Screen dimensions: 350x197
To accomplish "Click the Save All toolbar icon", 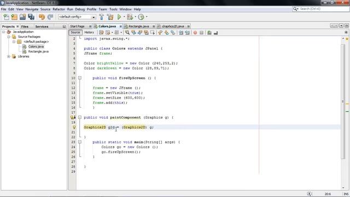I will pos(31,17).
